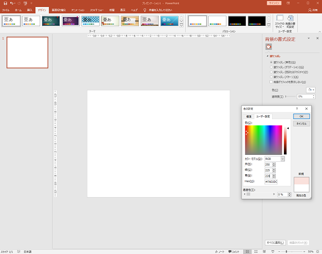Viewport: 322px width, 254px height.
Task: Select the Pattern fill radio button
Action: click(x=271, y=77)
